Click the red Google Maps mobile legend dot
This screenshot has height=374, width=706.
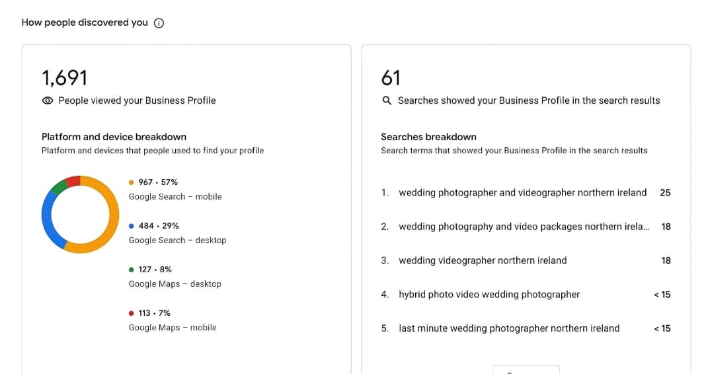point(132,313)
